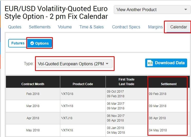Click the Product Code column header
191x137 pixels.
[83, 84]
